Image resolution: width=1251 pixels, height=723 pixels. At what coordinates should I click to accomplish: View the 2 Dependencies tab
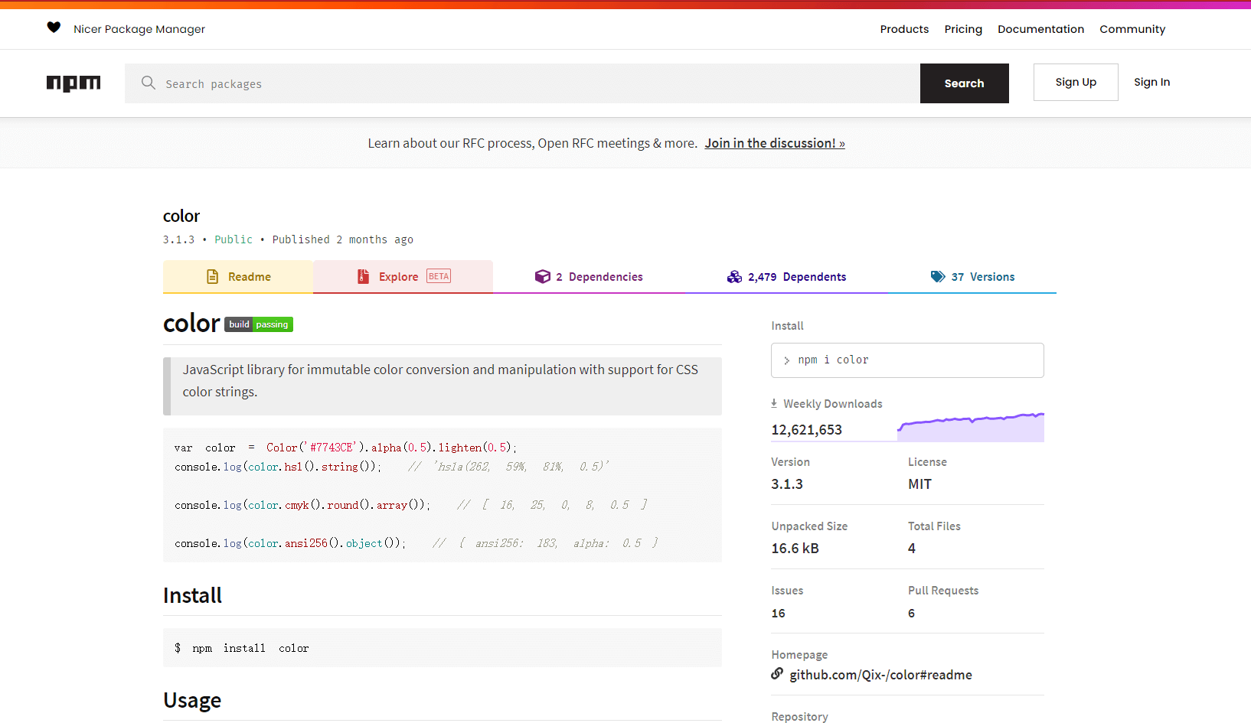(589, 277)
